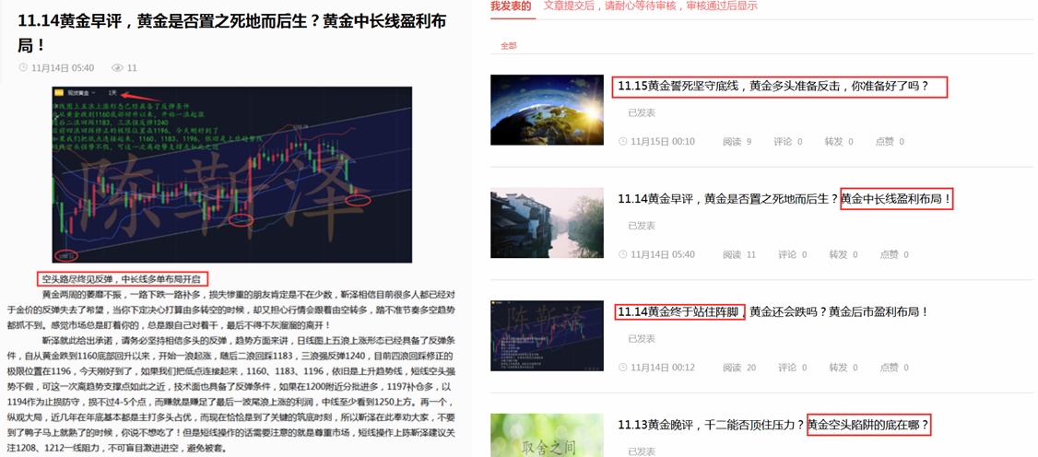Switch to the 我发表的 tab
This screenshot has width=1038, height=457.
point(511,6)
